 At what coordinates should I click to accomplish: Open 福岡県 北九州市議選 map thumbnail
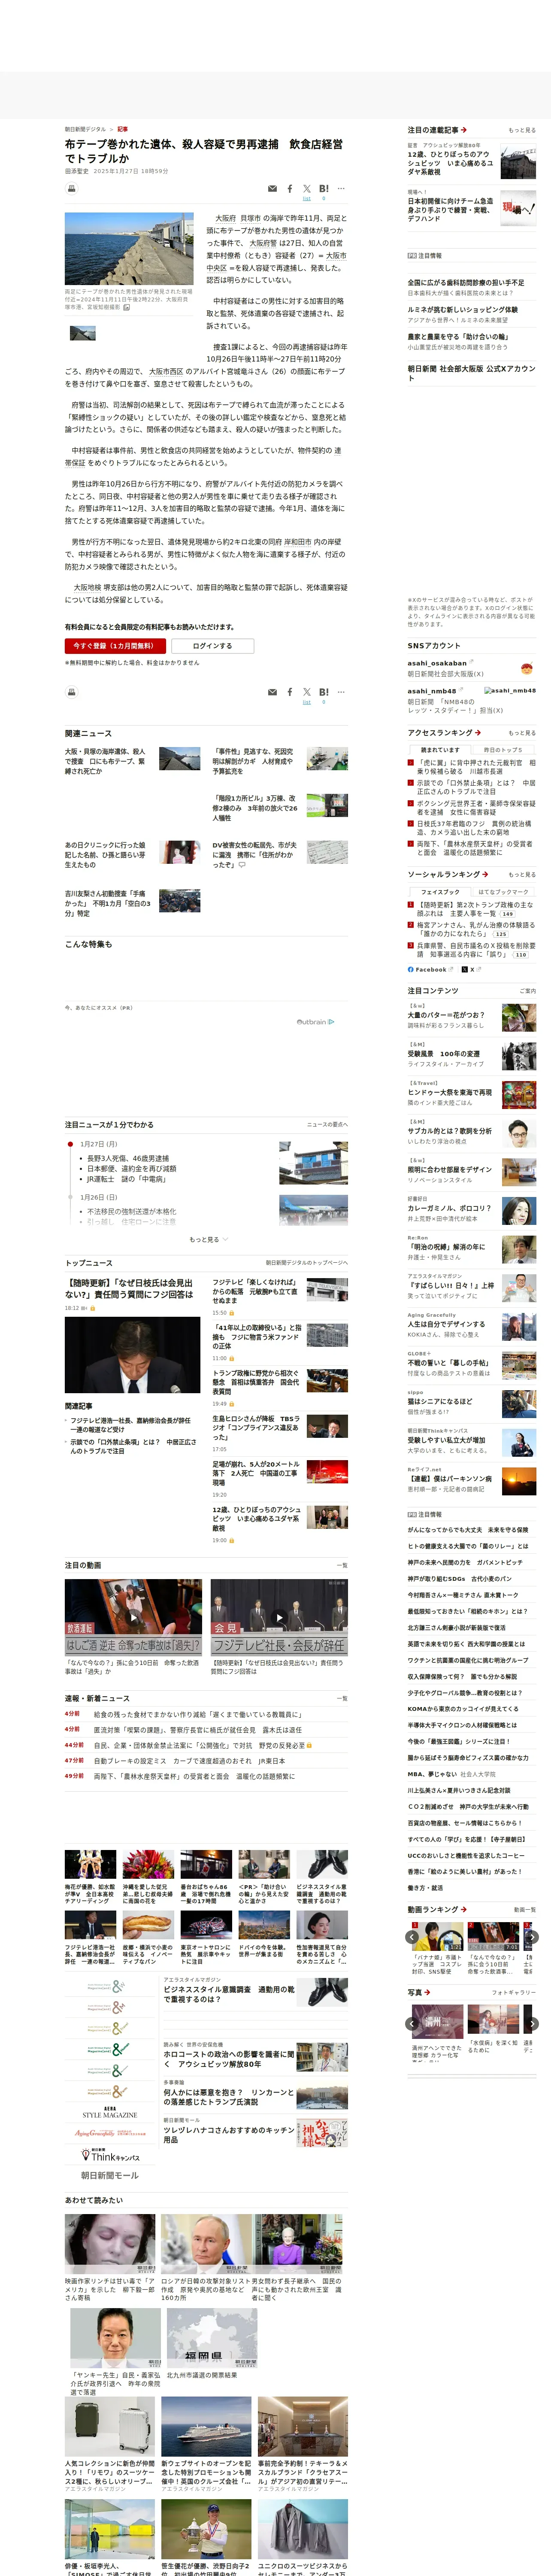pyautogui.click(x=212, y=2339)
